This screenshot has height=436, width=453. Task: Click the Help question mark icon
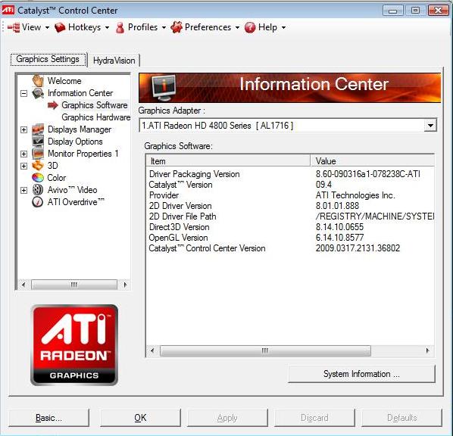click(250, 28)
